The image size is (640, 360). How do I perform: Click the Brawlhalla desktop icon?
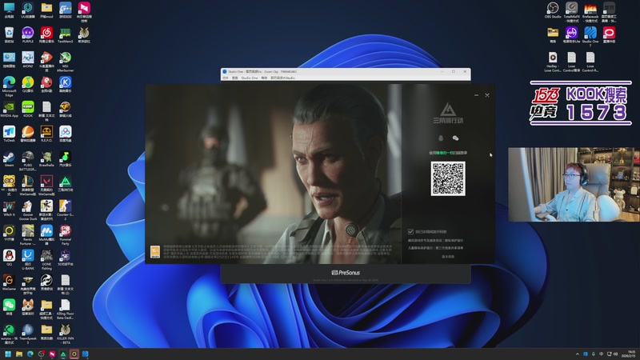click(x=46, y=158)
